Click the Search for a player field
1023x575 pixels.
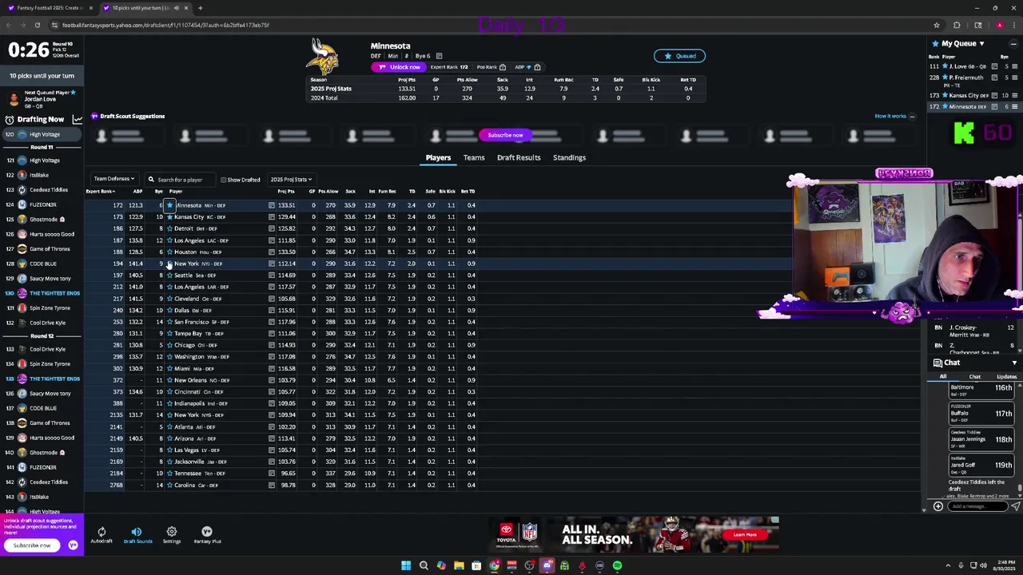tap(179, 180)
